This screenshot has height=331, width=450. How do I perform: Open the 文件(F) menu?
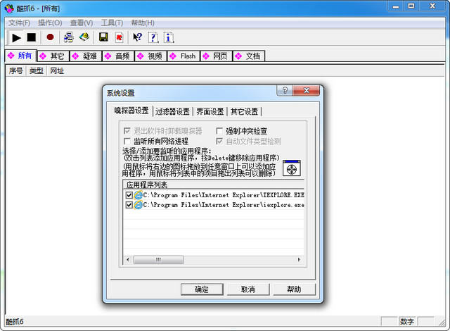click(x=19, y=23)
